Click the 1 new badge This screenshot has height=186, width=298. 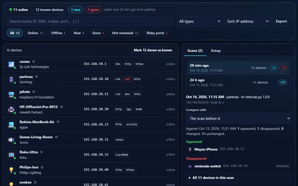tap(75, 10)
